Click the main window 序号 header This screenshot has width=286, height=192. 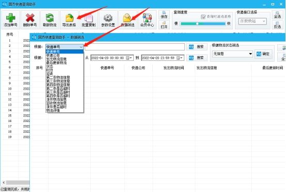10,34
